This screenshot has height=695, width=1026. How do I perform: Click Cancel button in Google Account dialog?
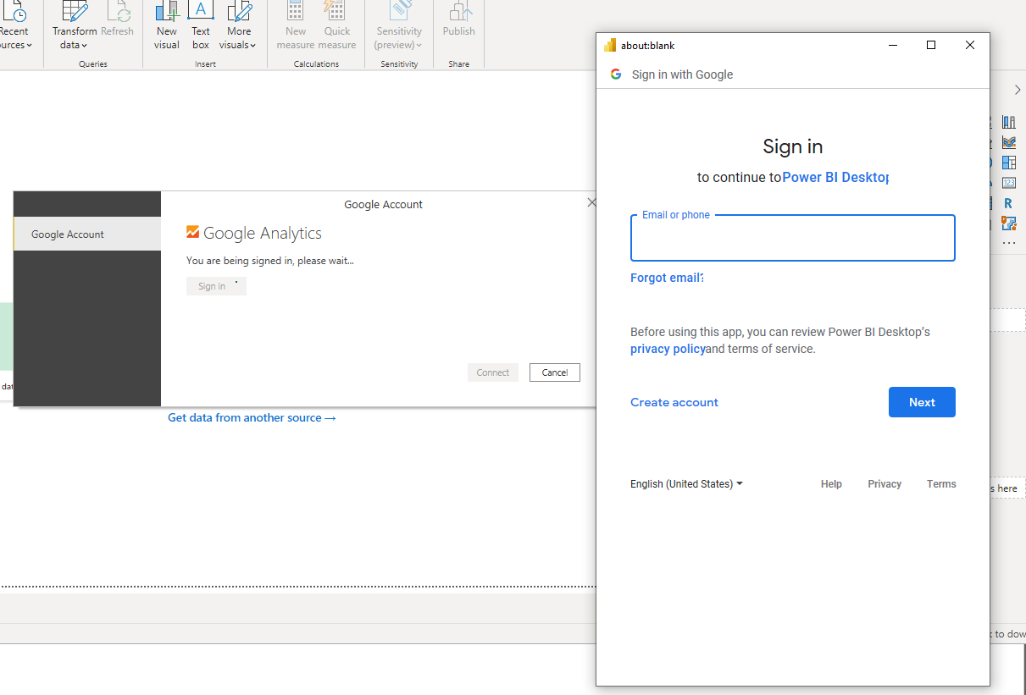pos(555,372)
